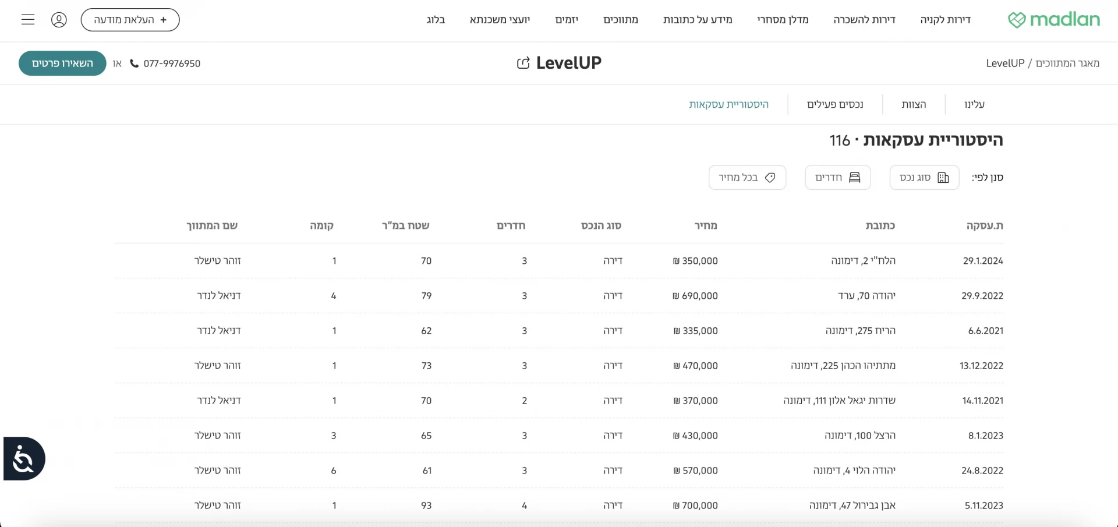Select address יהודה 70, ערד
Screen dimensions: 1118x527
pos(866,296)
